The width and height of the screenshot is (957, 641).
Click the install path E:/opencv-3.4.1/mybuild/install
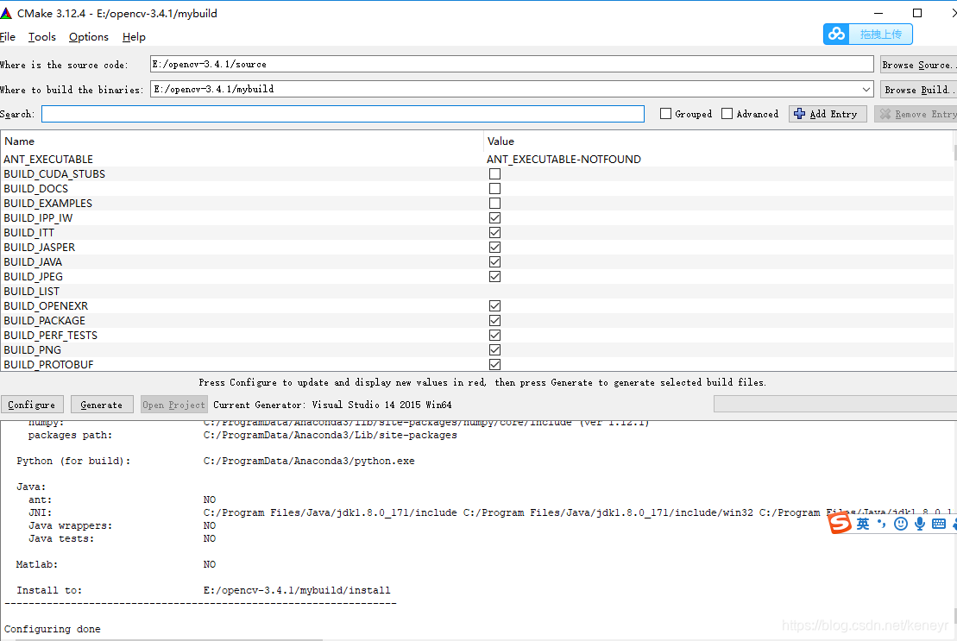(x=297, y=590)
